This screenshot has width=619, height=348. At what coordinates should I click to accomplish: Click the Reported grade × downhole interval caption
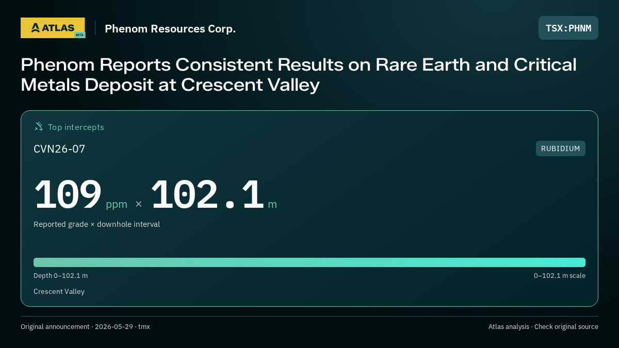[96, 224]
